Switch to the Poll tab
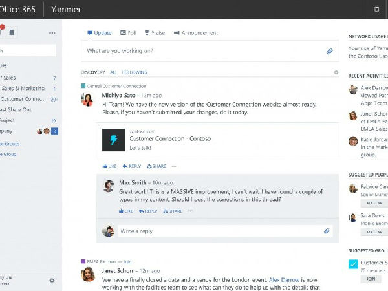Viewport: 388px width, 291px height. coord(128,33)
